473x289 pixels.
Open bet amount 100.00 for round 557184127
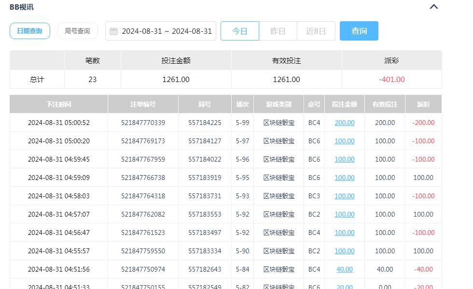point(344,141)
